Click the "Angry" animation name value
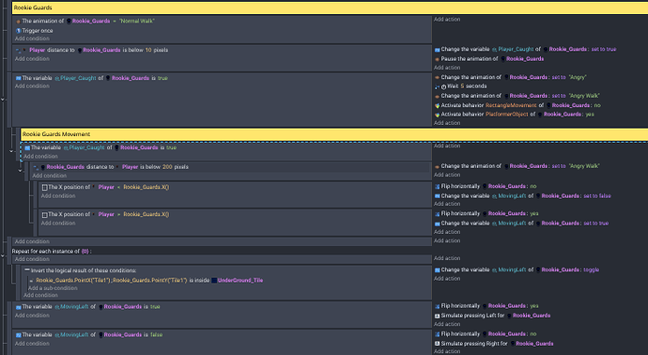Image resolution: width=648 pixels, height=355 pixels. pos(578,77)
